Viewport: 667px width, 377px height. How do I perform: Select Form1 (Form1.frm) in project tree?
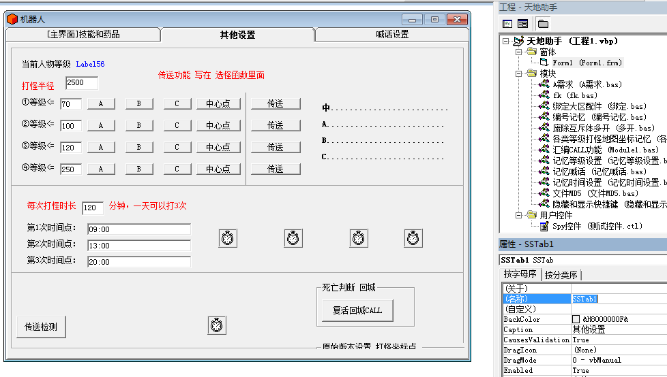point(587,63)
